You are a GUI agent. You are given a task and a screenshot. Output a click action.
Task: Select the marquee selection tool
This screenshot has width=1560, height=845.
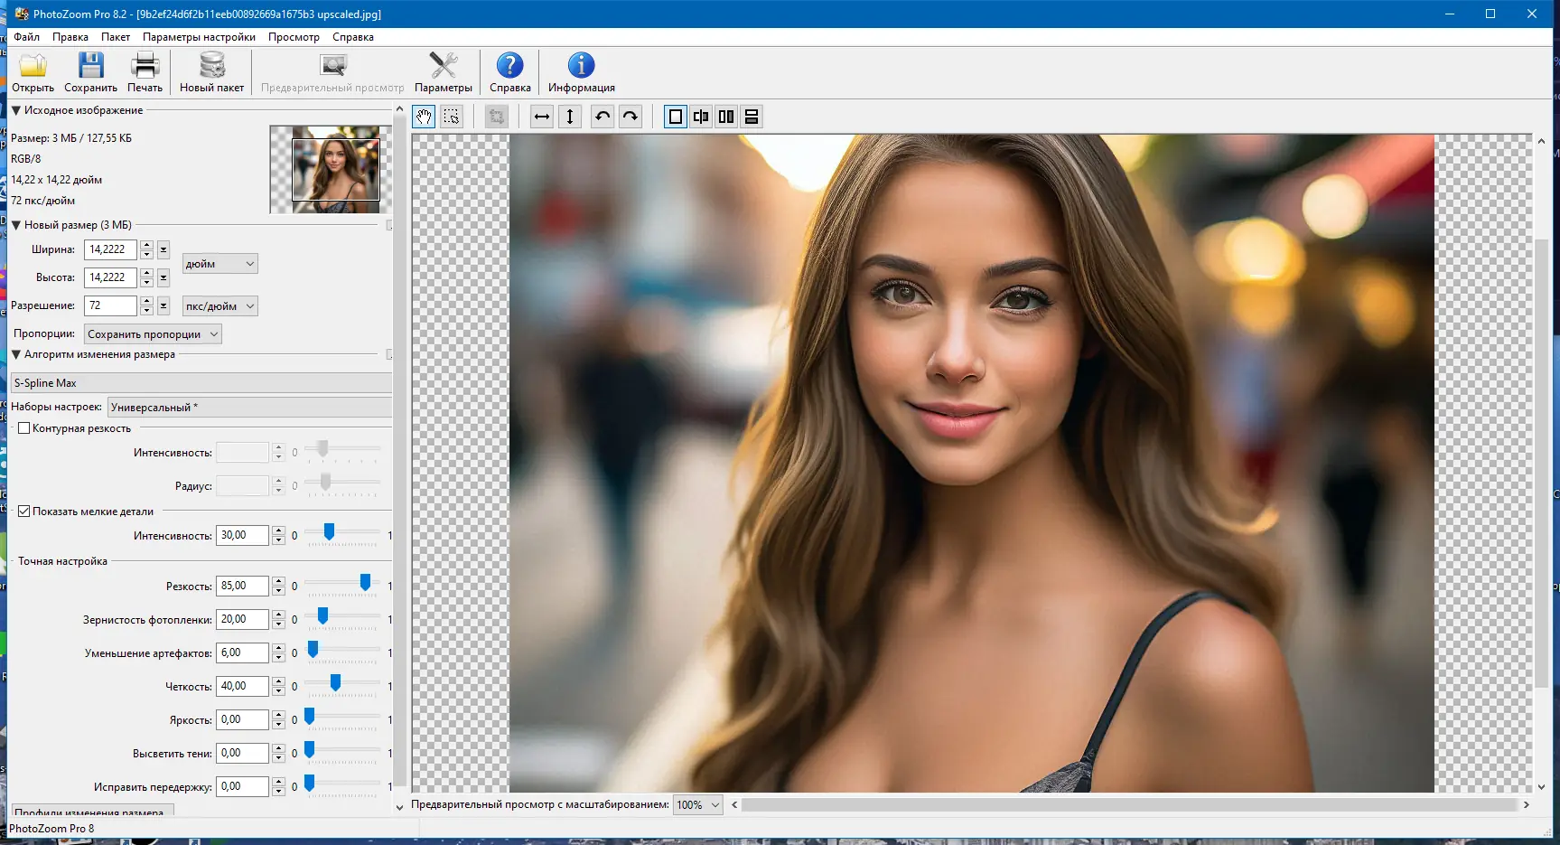[x=452, y=117]
